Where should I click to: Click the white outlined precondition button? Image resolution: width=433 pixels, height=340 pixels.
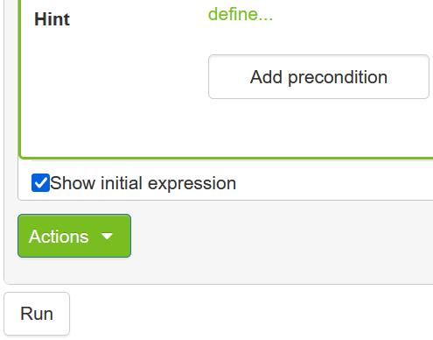[318, 77]
